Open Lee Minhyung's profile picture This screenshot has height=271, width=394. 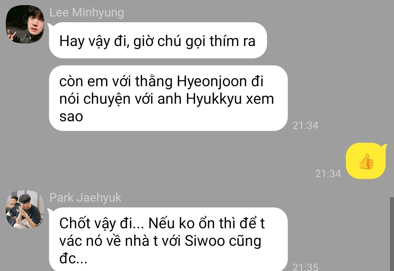click(x=25, y=24)
